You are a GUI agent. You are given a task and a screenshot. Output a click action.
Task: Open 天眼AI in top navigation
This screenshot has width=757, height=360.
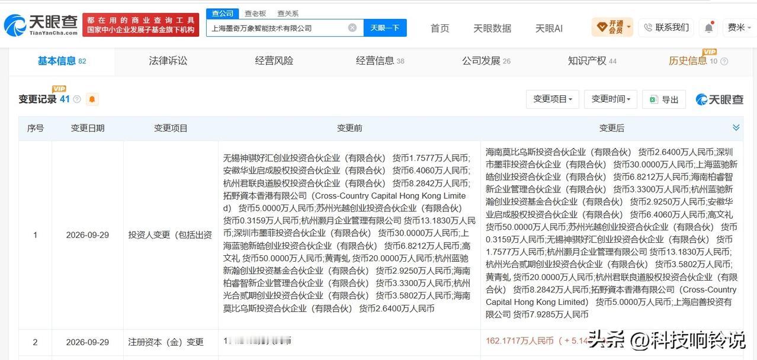point(549,28)
